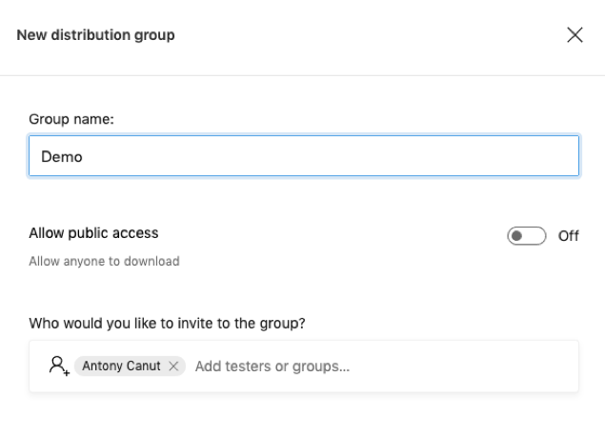Viewport: 605px width, 436px height.
Task: Remove Antony Canut from invite list
Action: (x=173, y=366)
